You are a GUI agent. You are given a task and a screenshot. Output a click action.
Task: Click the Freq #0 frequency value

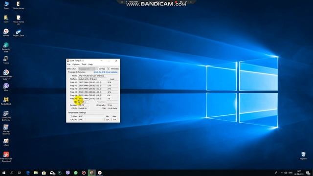point(92,82)
